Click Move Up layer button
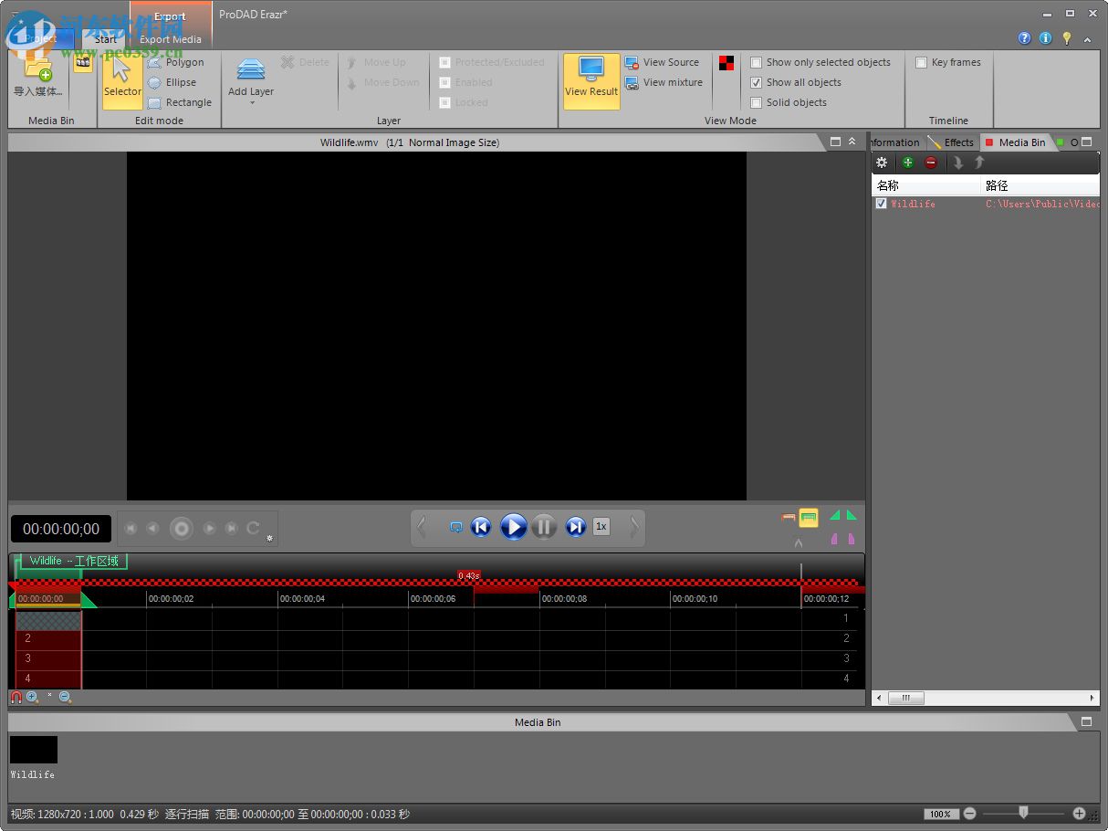 [x=377, y=62]
